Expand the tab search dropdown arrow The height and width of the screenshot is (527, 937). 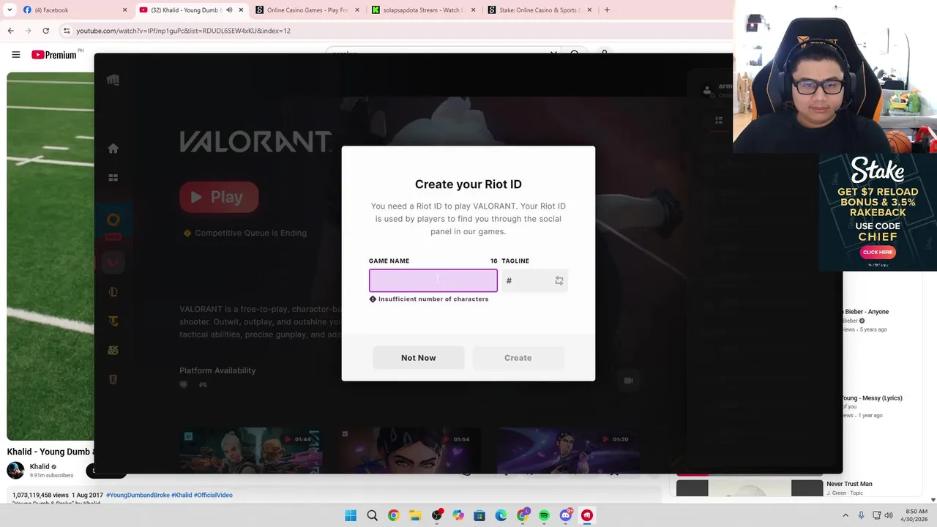point(9,10)
